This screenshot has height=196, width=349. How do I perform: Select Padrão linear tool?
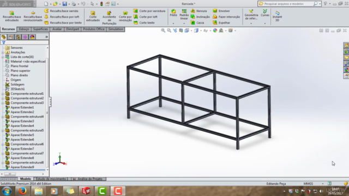coord(184,15)
